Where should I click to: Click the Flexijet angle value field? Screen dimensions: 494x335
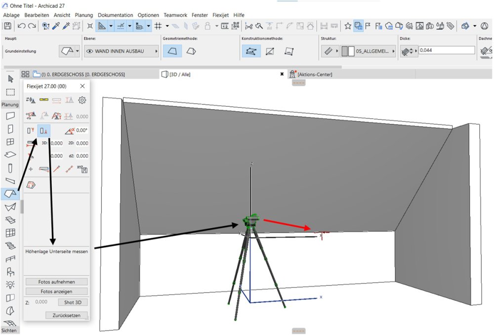click(82, 130)
